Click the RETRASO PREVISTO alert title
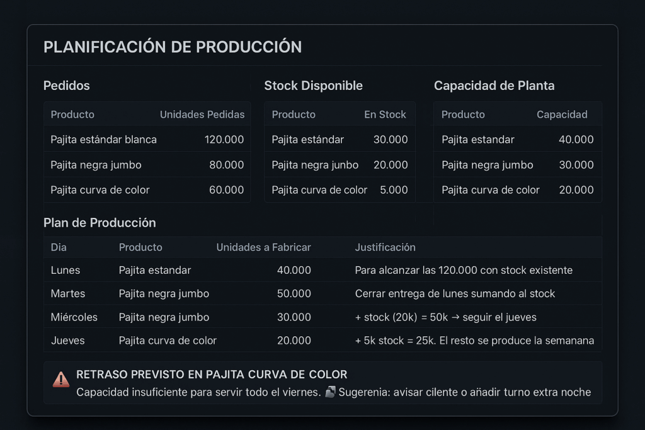 (x=212, y=375)
